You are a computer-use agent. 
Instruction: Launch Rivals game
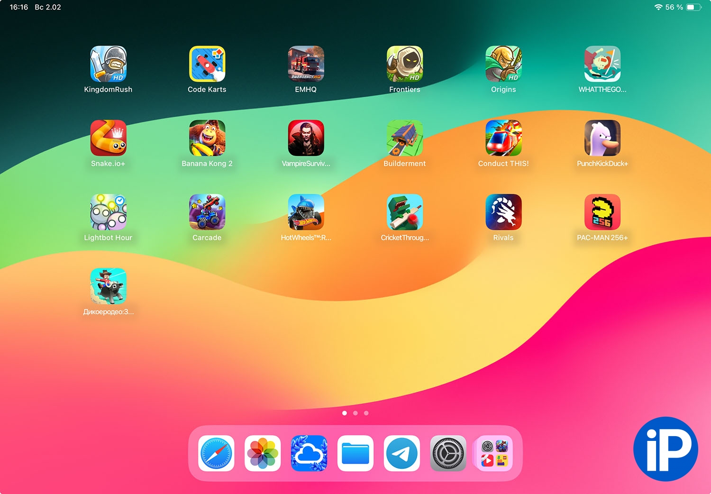[x=503, y=212]
